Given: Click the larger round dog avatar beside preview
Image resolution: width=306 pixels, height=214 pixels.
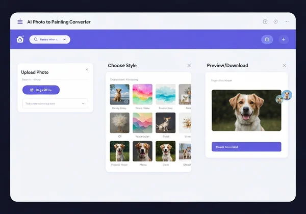Looking at the screenshot, I should [x=287, y=95].
